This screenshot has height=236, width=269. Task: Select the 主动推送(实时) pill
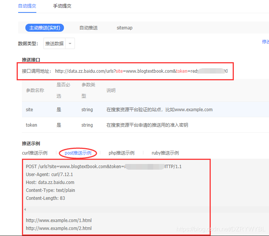pos(45,28)
